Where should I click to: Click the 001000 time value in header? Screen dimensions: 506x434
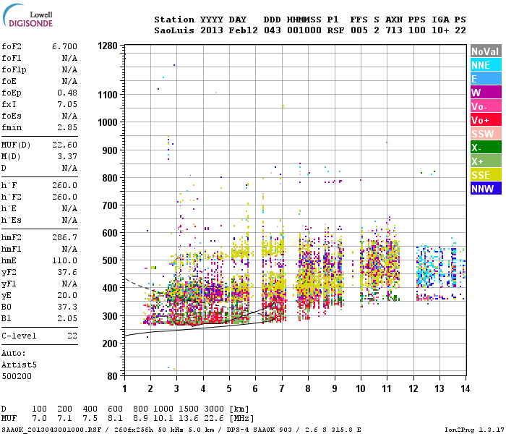[x=304, y=30]
